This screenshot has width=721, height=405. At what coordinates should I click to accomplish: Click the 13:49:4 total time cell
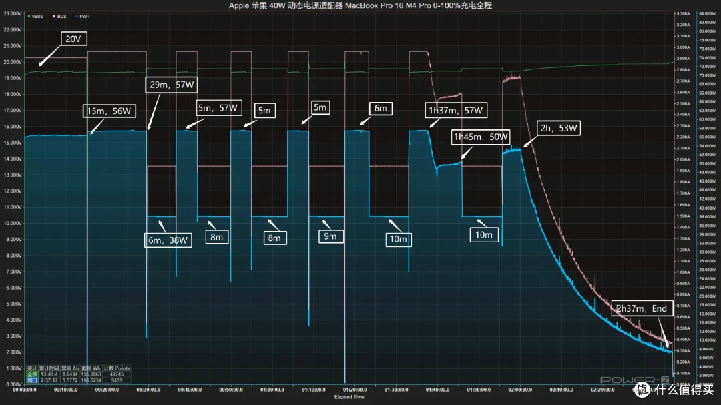[x=49, y=375]
